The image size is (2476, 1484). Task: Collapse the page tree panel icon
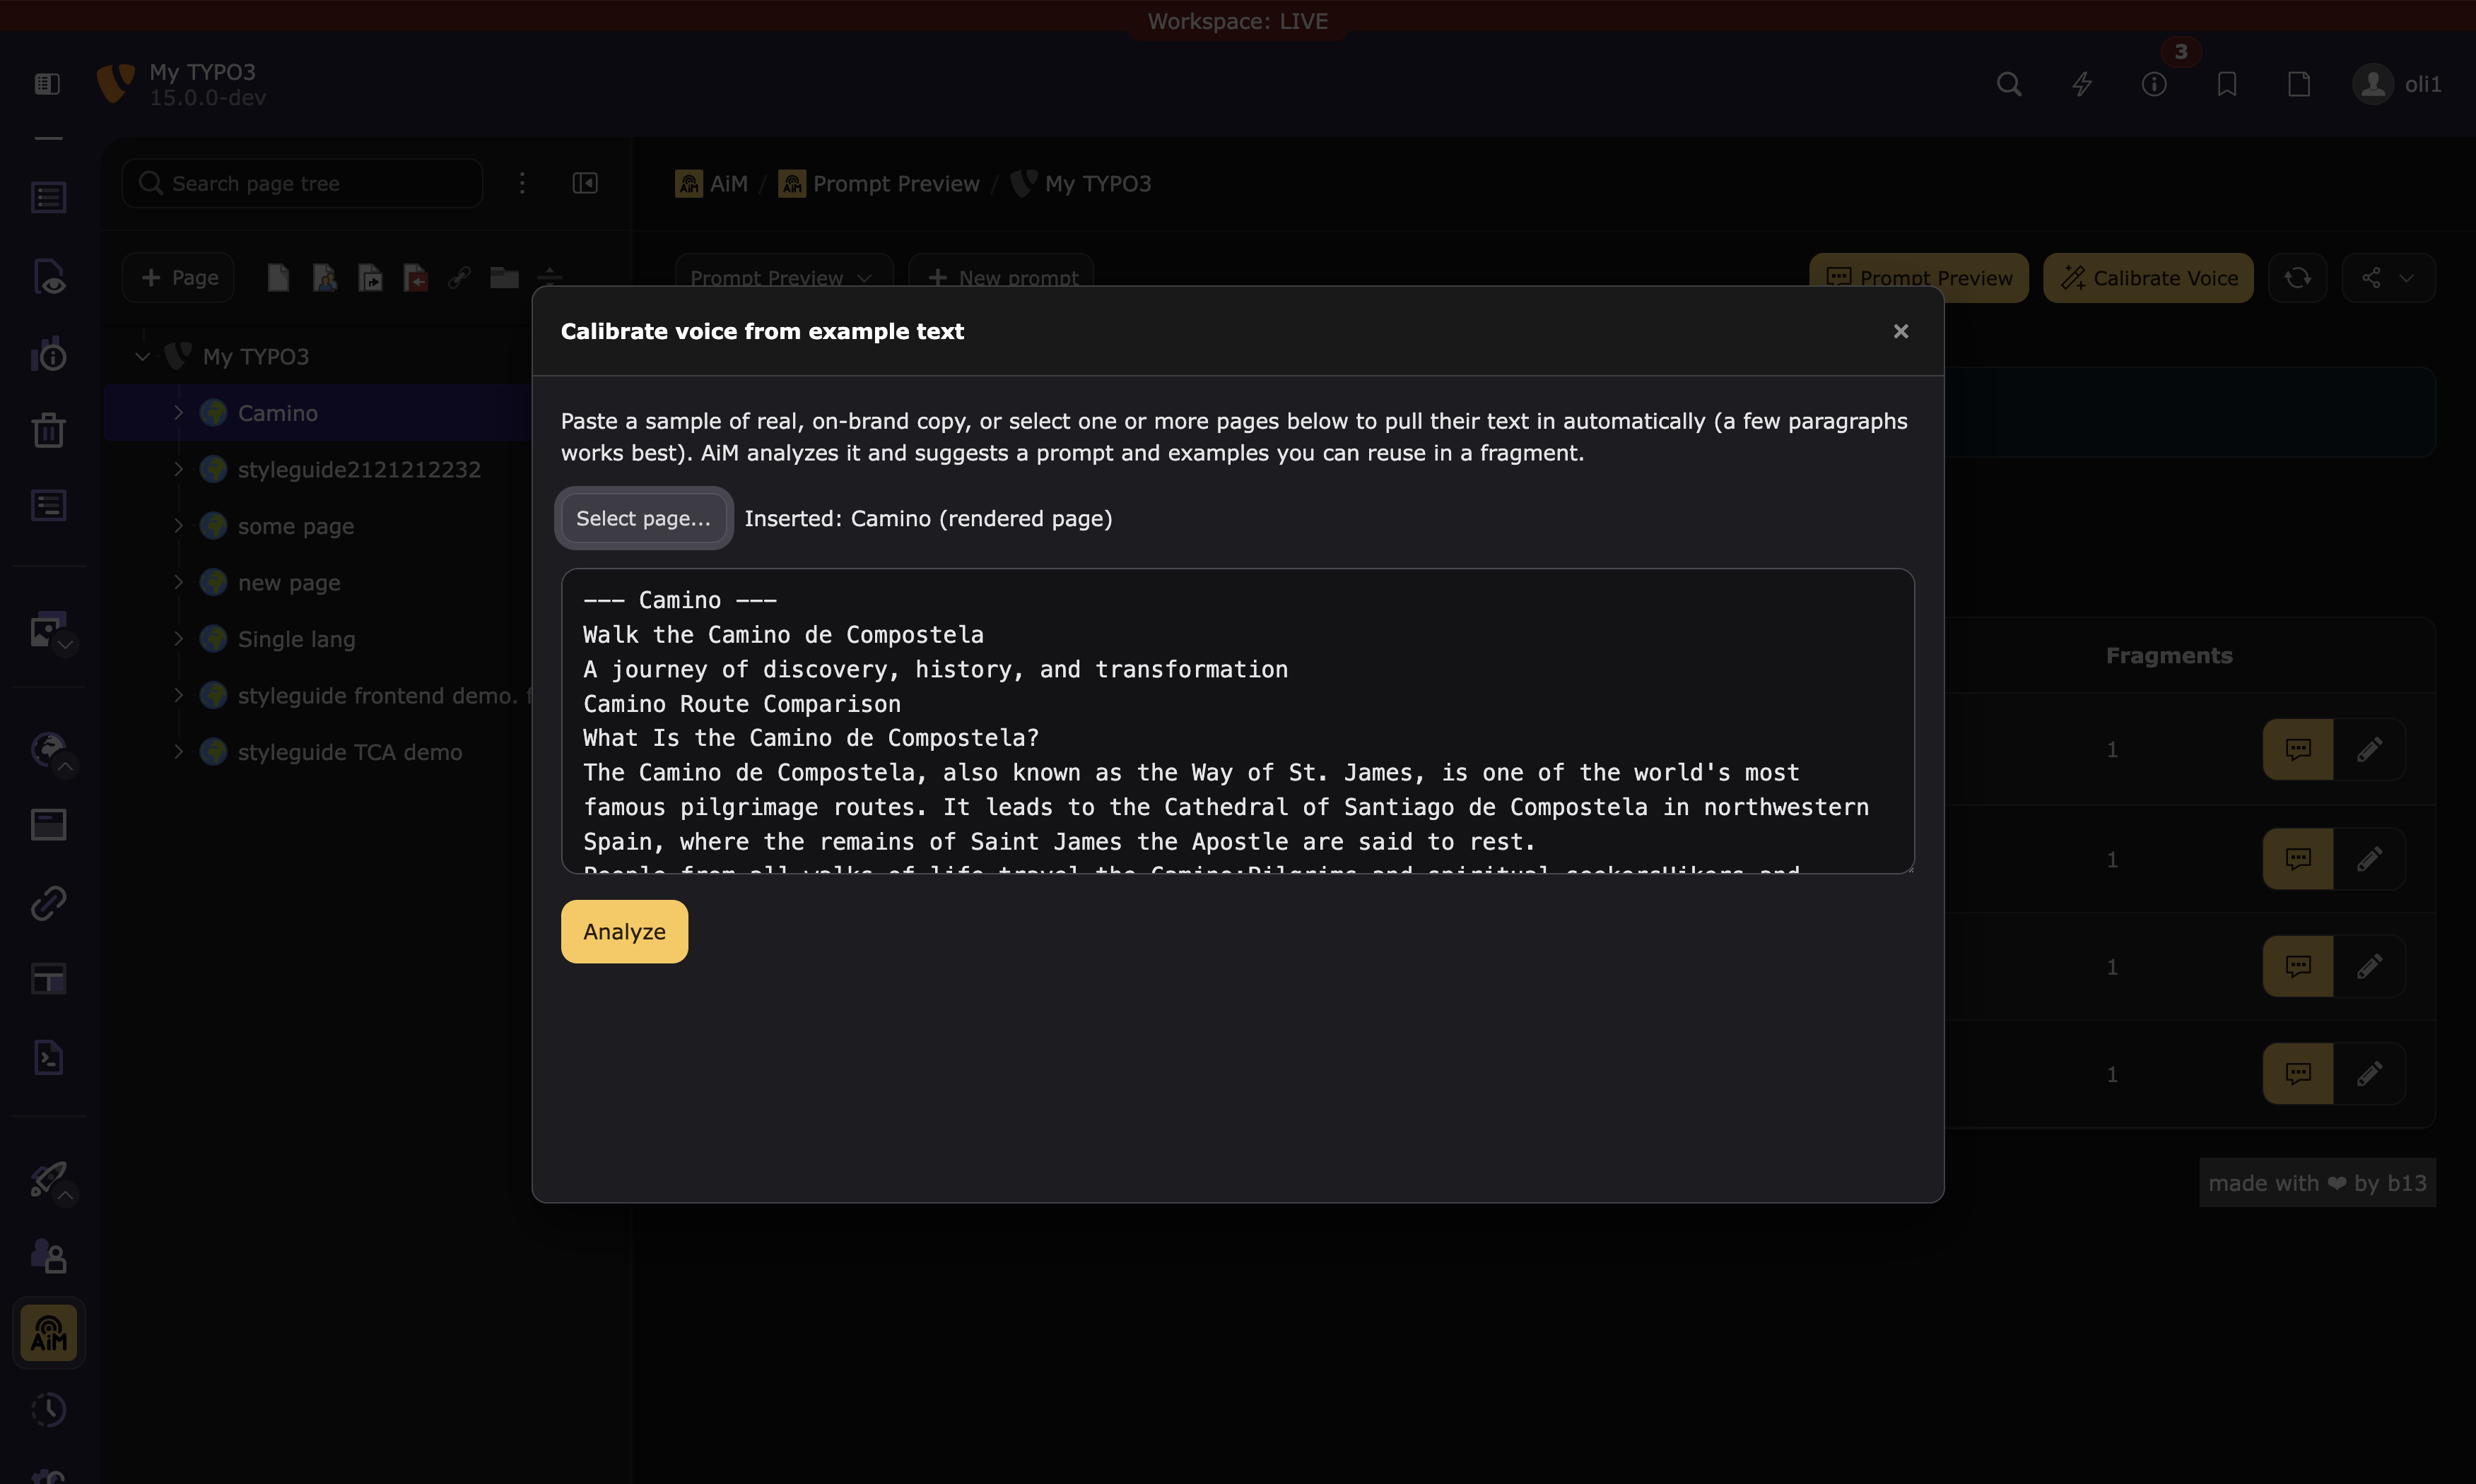click(585, 183)
